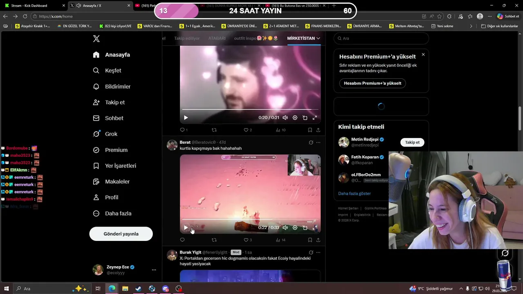Image resolution: width=523 pixels, height=294 pixels.
Task: Click Grok explain icon on Berat's post
Action: [311, 143]
